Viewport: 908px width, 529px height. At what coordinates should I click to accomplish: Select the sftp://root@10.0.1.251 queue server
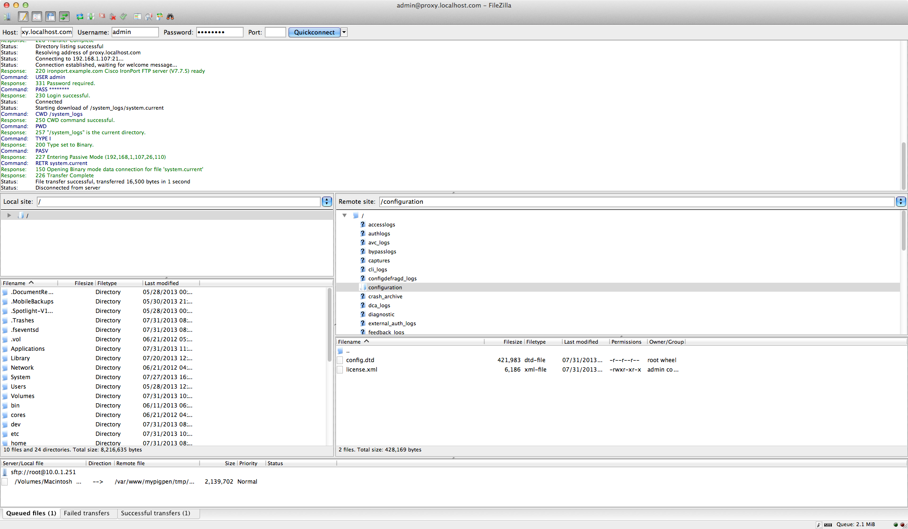pos(43,472)
